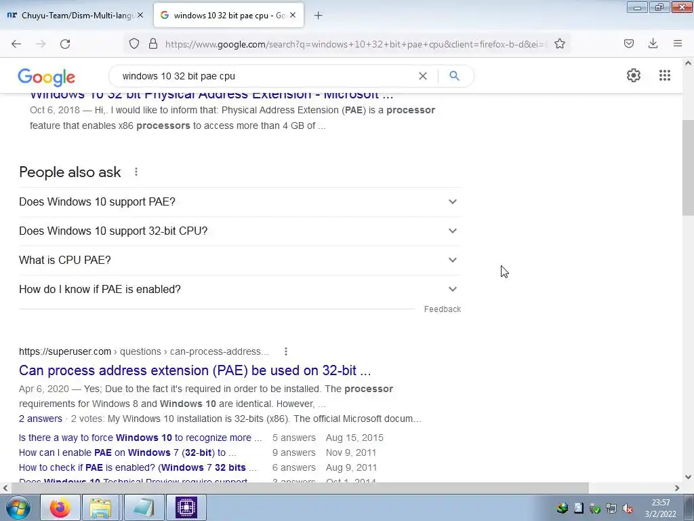The height and width of the screenshot is (521, 694).
Task: Switch to the Chuyu-Team/Dism-Multi-language tab
Action: [76, 15]
